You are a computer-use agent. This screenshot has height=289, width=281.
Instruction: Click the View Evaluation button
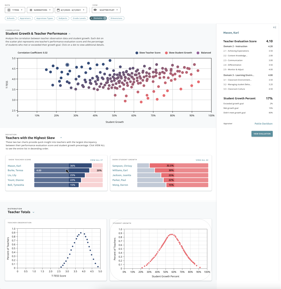click(x=262, y=134)
